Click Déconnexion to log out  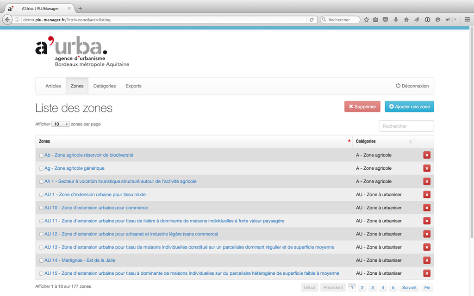pos(412,86)
